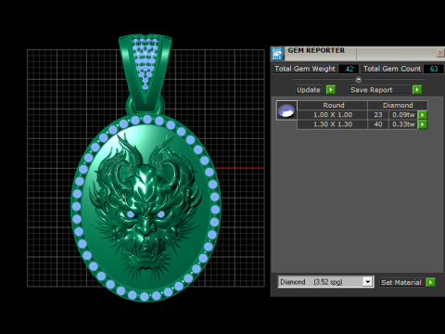Click the 0.33tw weight cell
Screen dimensions: 445x334
[403, 124]
